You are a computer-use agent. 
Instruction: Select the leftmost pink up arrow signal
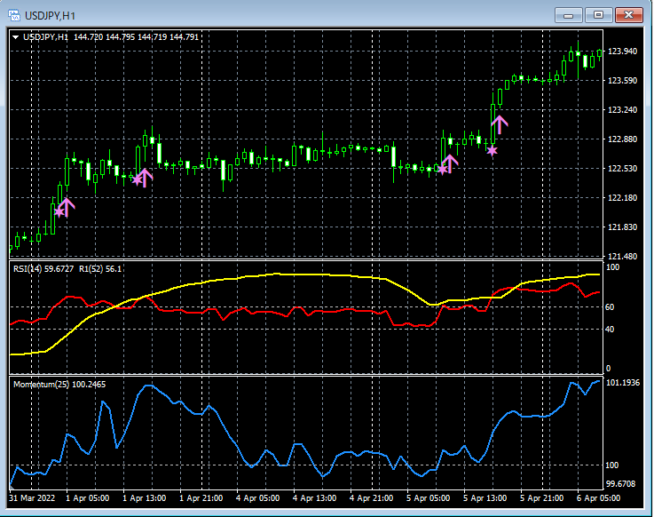coord(67,207)
